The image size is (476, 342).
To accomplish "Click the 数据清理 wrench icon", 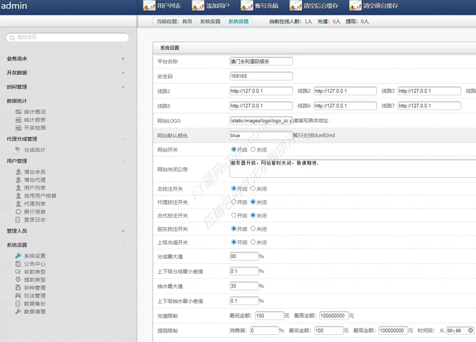I will click(18, 312).
